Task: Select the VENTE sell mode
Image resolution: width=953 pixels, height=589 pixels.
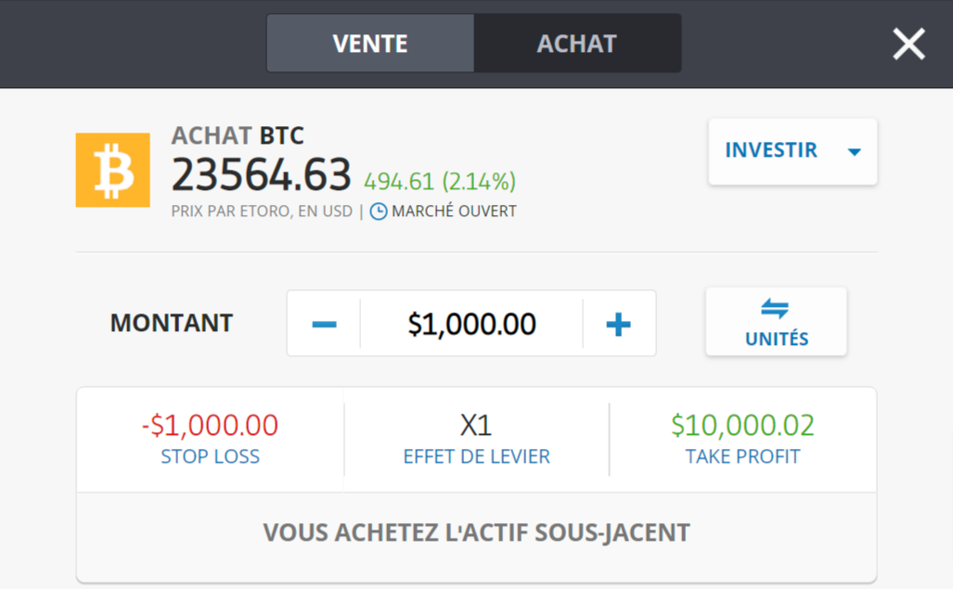Action: click(x=369, y=43)
